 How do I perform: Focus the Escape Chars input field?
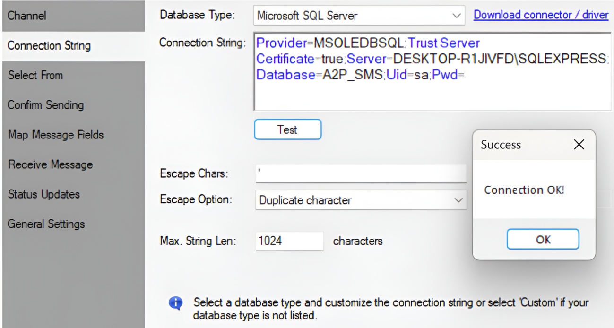[361, 173]
